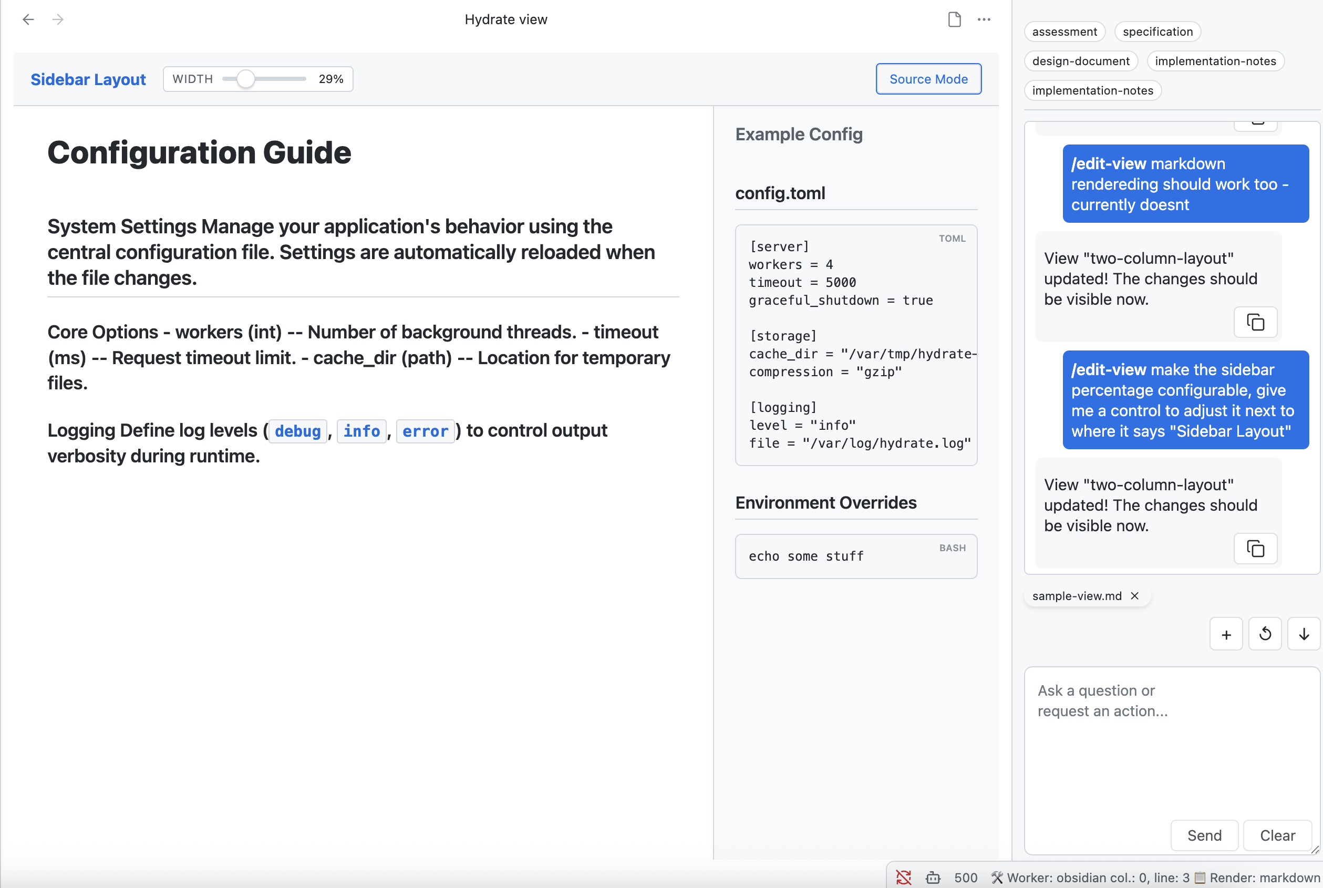
Task: Click the forward navigation arrow
Action: coord(57,19)
